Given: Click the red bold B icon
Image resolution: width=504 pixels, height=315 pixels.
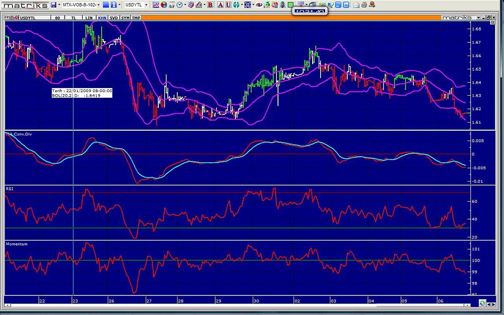Looking at the screenshot, I should point(210,5).
